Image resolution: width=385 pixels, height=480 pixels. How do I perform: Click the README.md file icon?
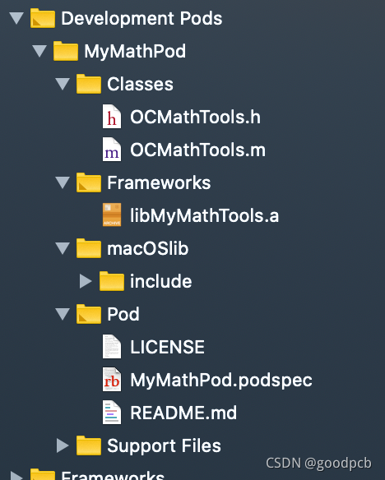pyautogui.click(x=112, y=413)
